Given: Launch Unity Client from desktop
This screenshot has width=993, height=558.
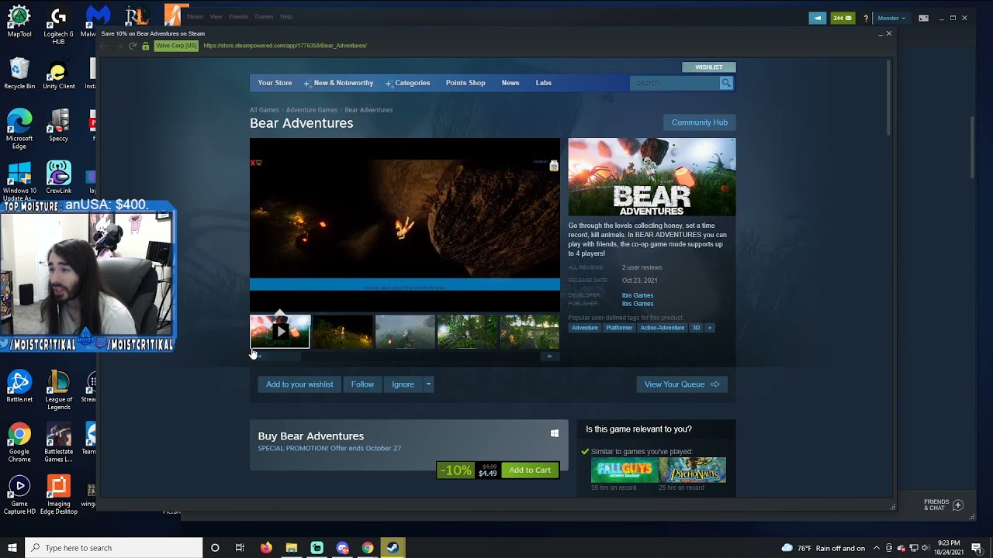Looking at the screenshot, I should (58, 74).
